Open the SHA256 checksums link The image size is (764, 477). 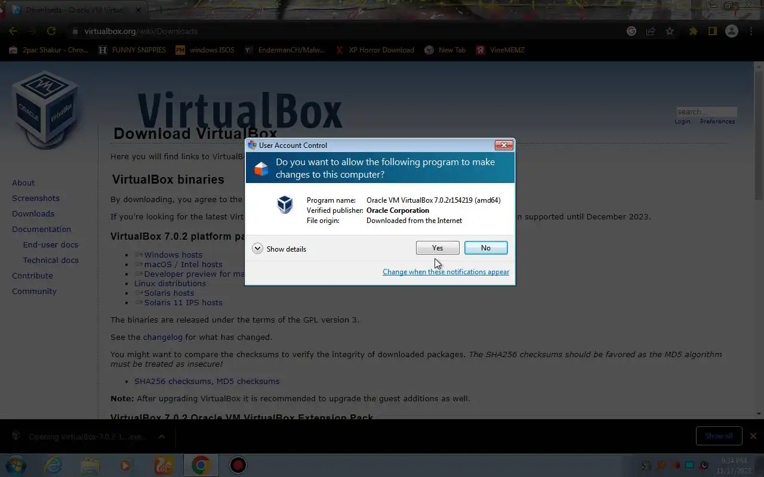[172, 381]
